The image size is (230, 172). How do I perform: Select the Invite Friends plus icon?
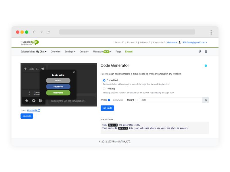click(25, 69)
